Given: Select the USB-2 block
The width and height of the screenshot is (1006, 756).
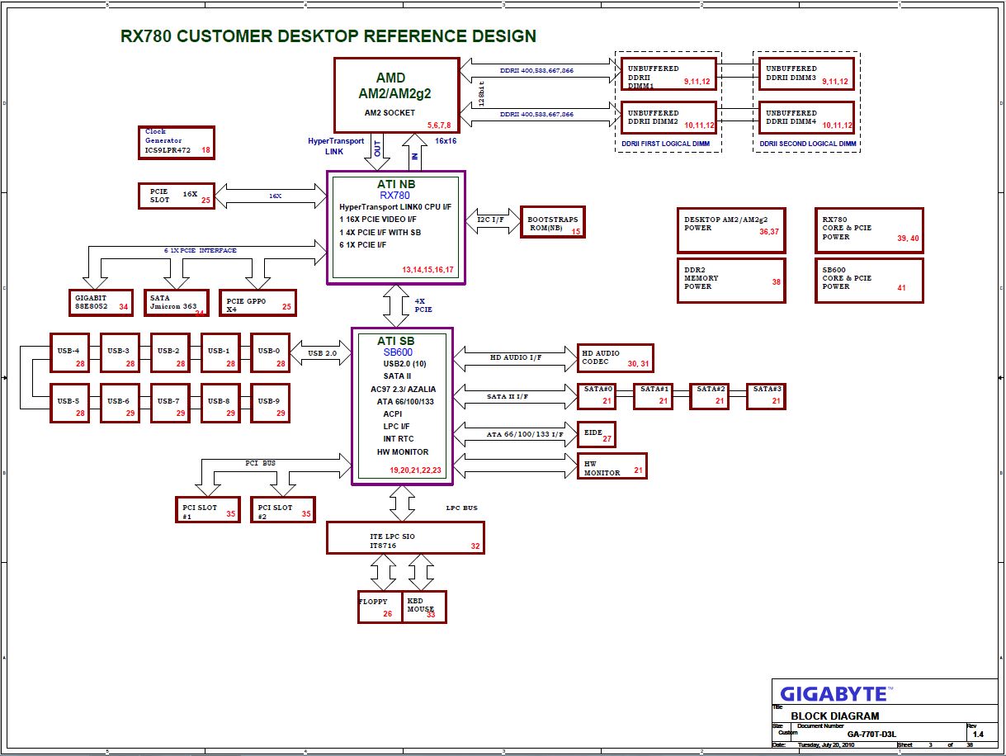Looking at the screenshot, I should tap(171, 353).
